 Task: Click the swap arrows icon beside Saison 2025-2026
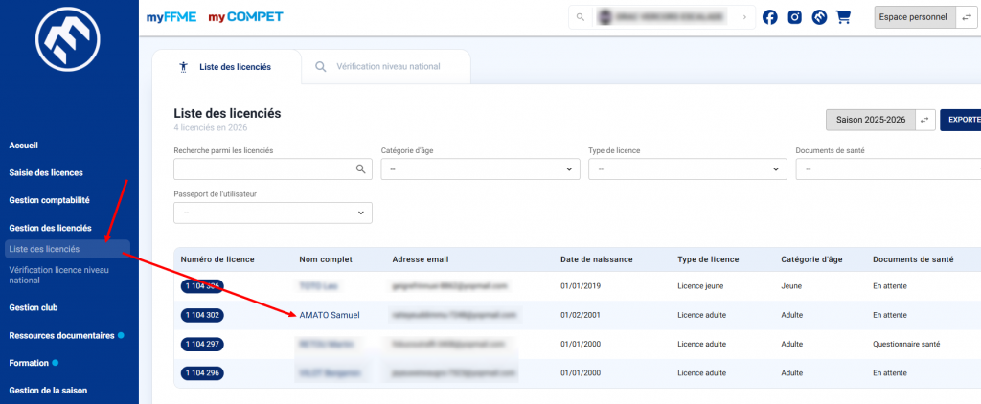(x=924, y=120)
